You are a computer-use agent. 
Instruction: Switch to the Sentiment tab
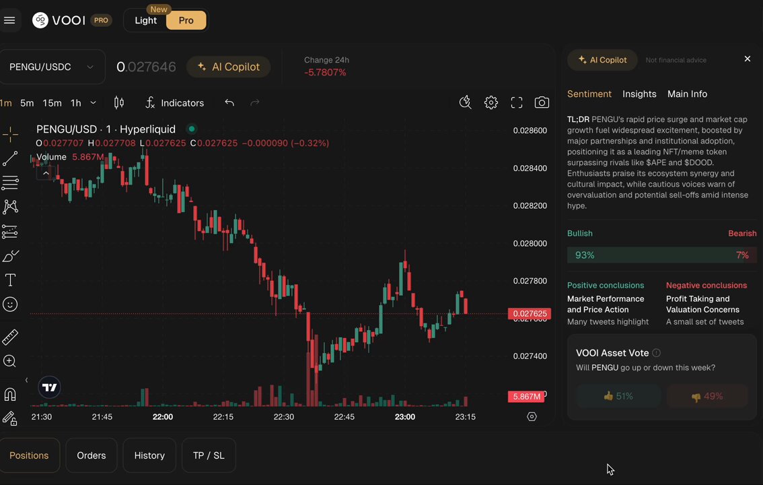pos(589,94)
